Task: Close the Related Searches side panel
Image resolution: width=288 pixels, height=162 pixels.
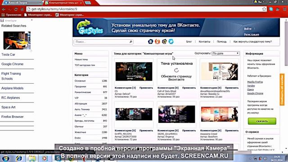Action: (32, 20)
